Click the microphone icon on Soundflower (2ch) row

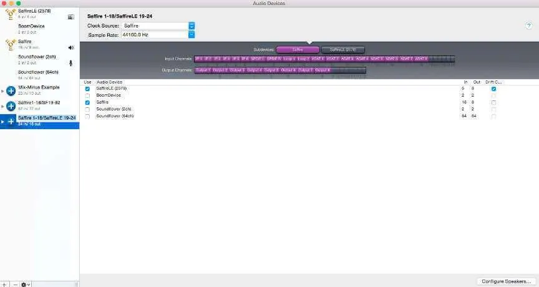click(71, 63)
